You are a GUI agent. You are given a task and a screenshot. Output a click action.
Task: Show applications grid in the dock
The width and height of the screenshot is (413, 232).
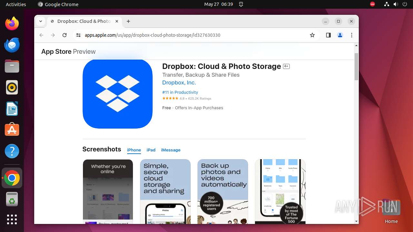click(12, 219)
